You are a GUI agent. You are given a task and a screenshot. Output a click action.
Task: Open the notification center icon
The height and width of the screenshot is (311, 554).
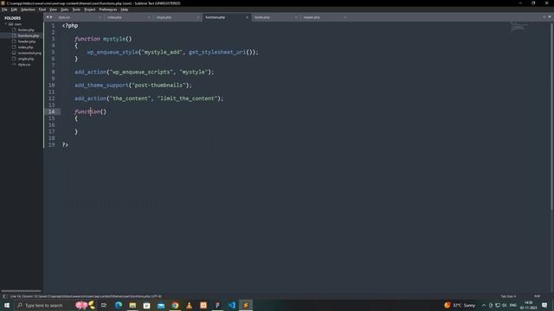point(544,305)
